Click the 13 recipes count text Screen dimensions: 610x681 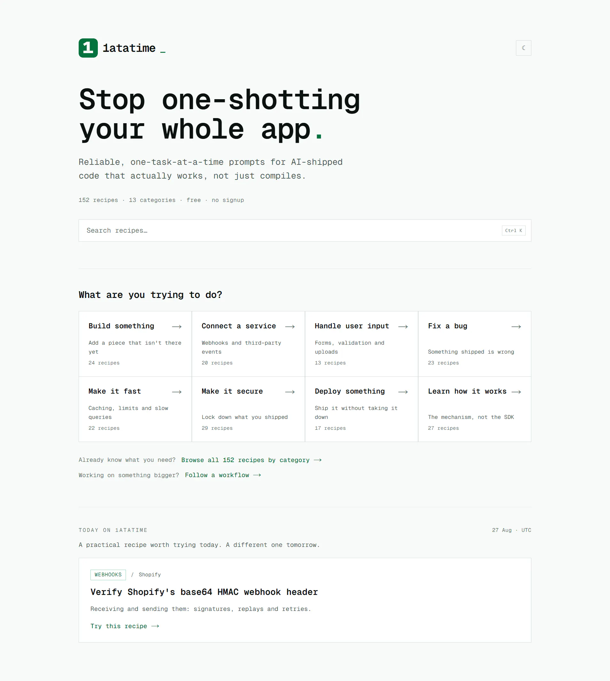(x=330, y=363)
